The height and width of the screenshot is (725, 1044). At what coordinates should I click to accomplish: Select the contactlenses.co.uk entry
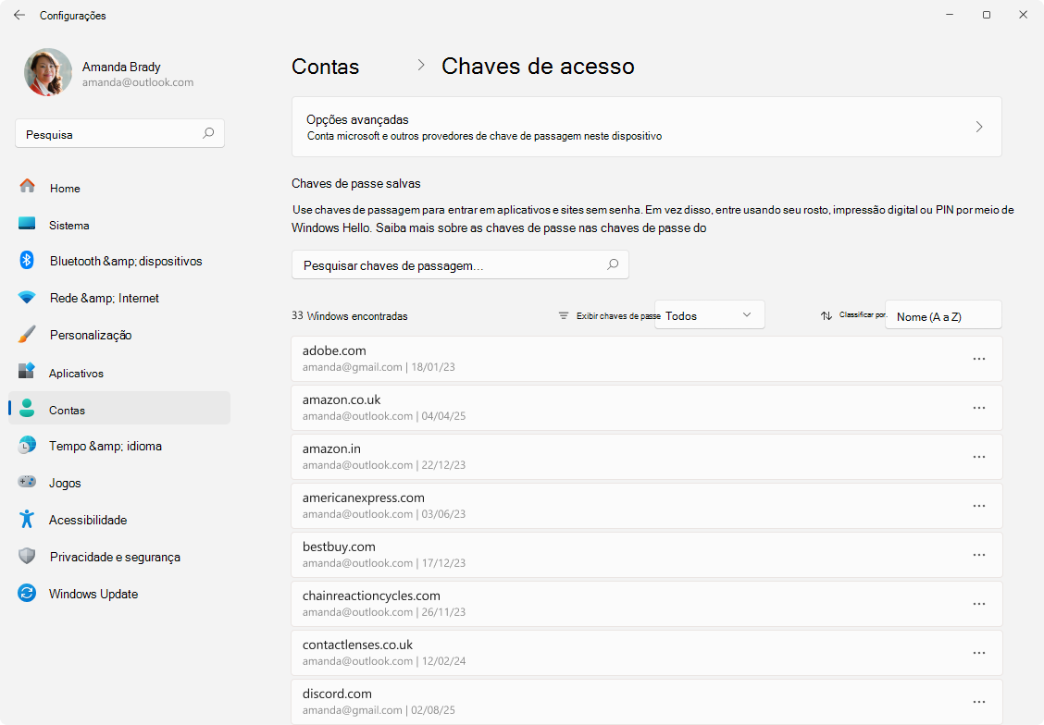647,653
